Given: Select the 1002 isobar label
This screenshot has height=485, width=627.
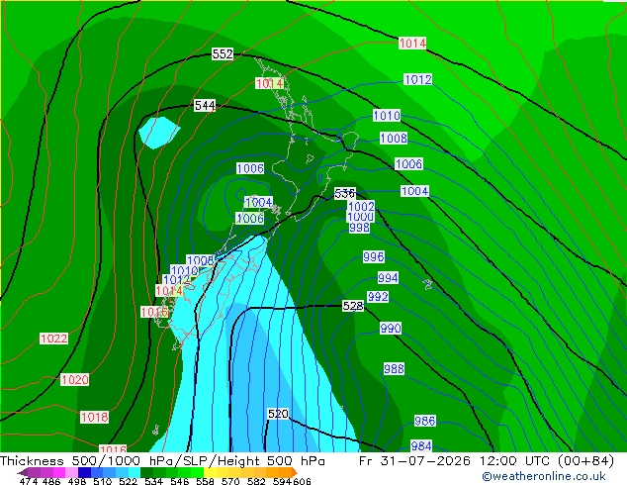Looking at the screenshot, I should 361,206.
